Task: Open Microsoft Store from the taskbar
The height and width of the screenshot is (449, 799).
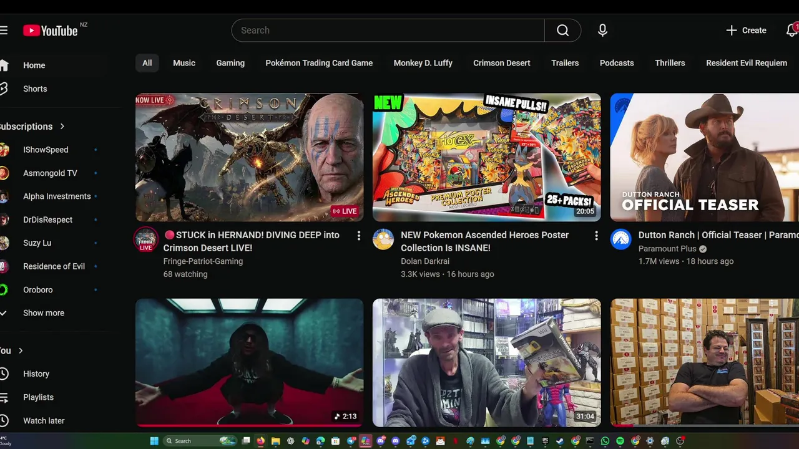Action: click(x=335, y=441)
